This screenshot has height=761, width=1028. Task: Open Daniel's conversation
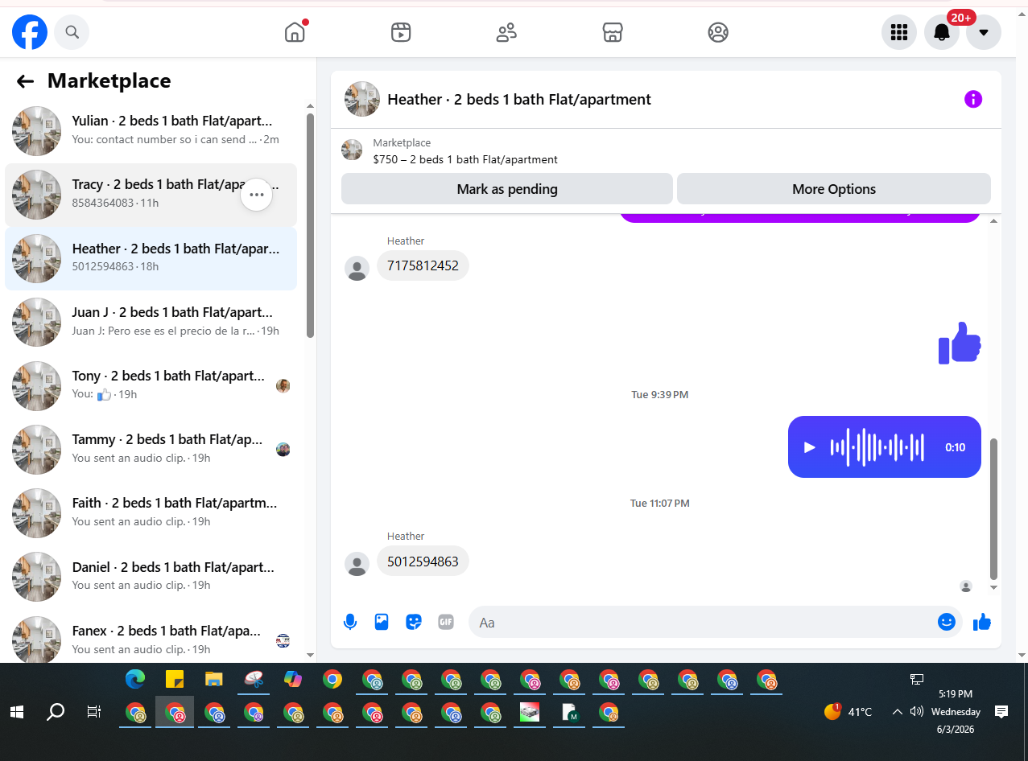(151, 577)
